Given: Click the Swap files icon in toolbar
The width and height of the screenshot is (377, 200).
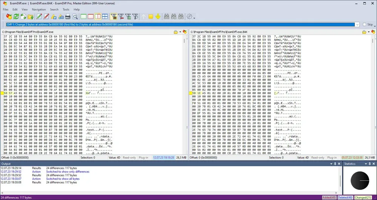Looking at the screenshot, I should pos(23,16).
